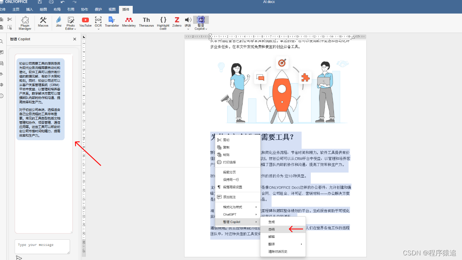This screenshot has width=462, height=260.
Task: Click the Redo arrow in title bar
Action: [74, 2]
